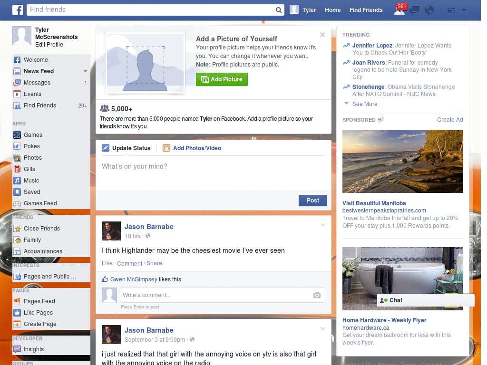Click the Create Page plus icon
Screen dimensions: 487x365
[x=17, y=324]
